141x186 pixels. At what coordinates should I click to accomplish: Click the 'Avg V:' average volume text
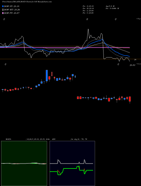[x=110, y=6]
